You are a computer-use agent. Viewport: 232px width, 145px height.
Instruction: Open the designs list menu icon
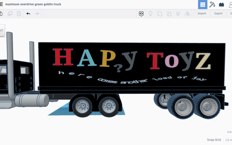(1, 4)
